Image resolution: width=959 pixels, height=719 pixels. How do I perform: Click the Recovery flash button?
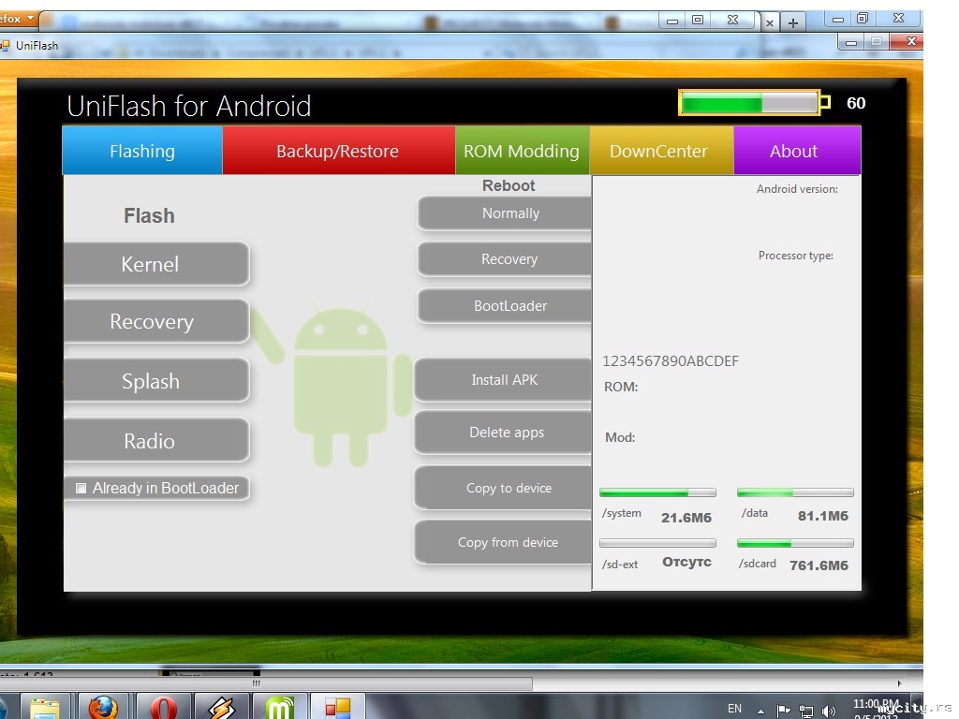pos(156,321)
